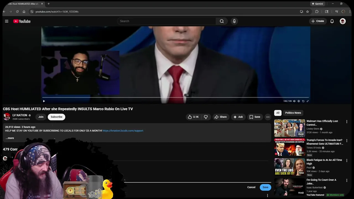Open the comment options three-dot menu
The height and width of the screenshot is (199, 354).
267,196
